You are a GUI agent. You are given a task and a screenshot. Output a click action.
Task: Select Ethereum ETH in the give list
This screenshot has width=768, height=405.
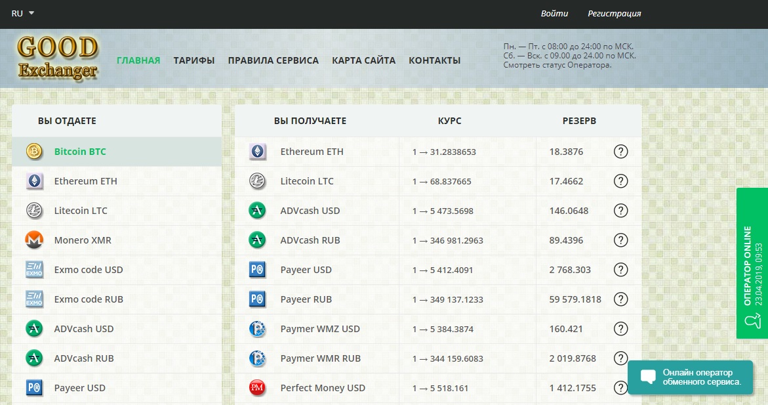pos(85,181)
